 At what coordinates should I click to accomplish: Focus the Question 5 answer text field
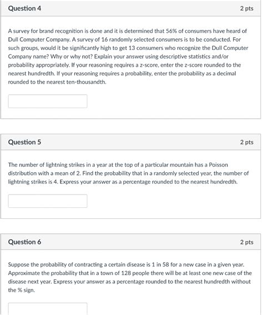48,201
